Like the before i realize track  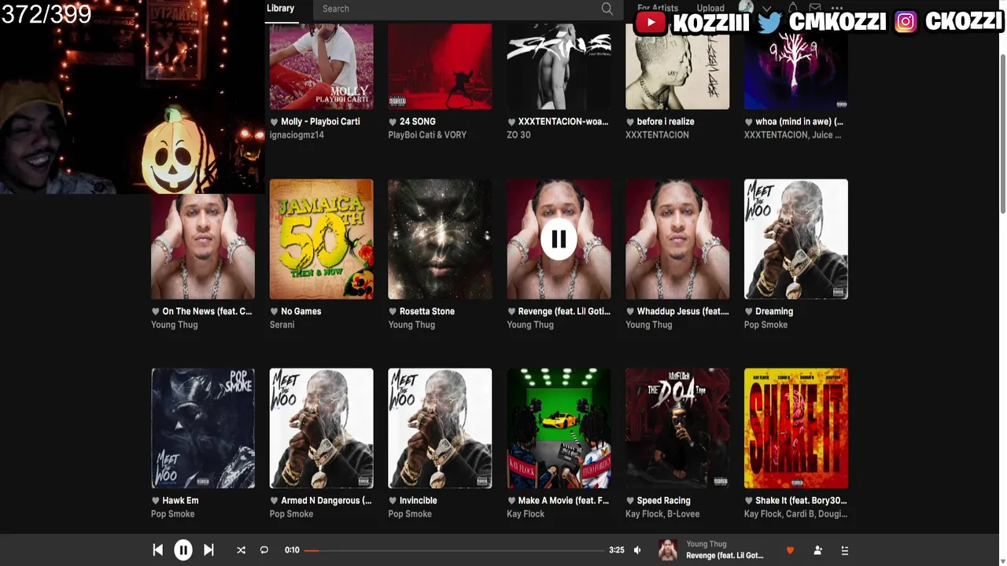(x=630, y=122)
